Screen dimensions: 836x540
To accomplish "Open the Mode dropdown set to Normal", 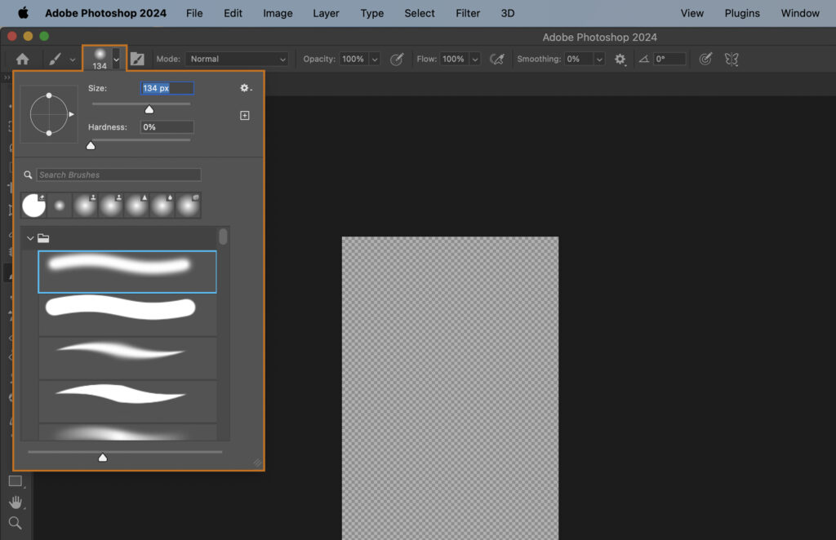I will 237,59.
